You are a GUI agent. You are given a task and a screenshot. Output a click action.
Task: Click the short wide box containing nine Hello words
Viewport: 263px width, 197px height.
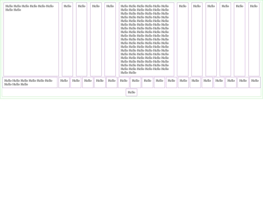(x=30, y=82)
